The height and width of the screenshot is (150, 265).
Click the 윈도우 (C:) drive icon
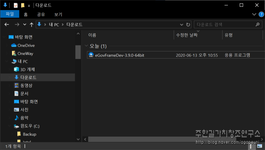(x=17, y=126)
